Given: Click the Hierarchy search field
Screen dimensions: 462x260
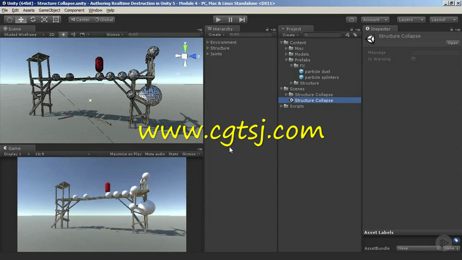Looking at the screenshot, I should [250, 35].
